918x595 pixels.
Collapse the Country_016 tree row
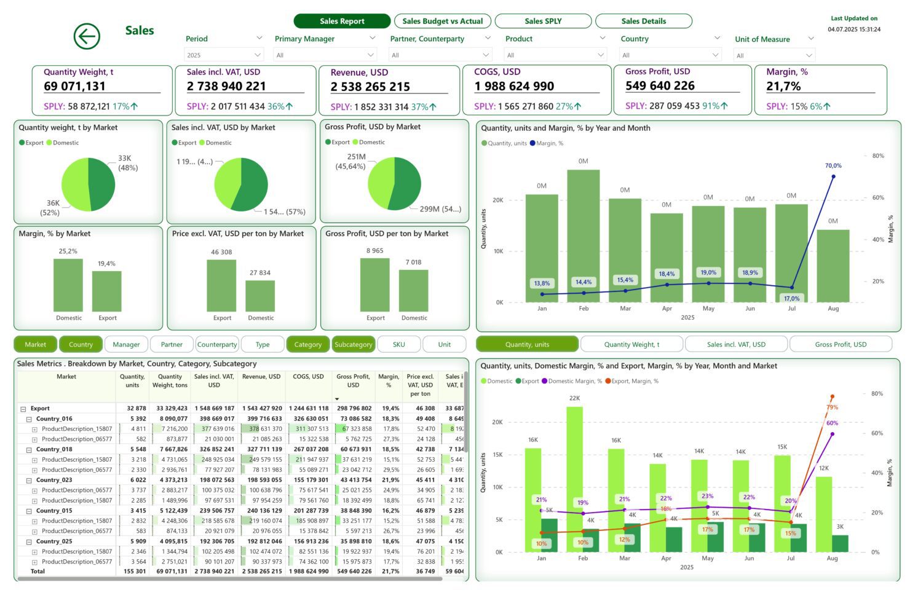[x=29, y=419]
